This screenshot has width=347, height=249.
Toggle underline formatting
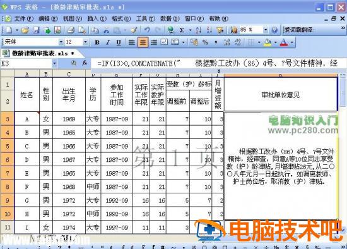(119, 42)
